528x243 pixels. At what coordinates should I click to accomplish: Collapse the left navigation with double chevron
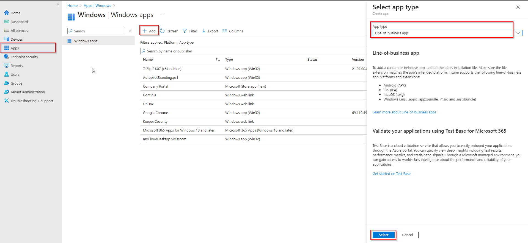tap(58, 4)
